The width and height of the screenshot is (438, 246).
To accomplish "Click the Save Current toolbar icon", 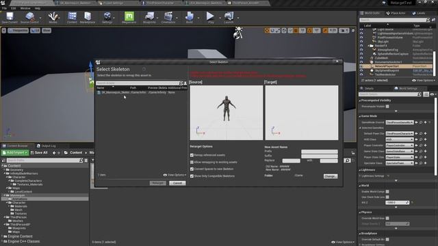I will 10,17.
